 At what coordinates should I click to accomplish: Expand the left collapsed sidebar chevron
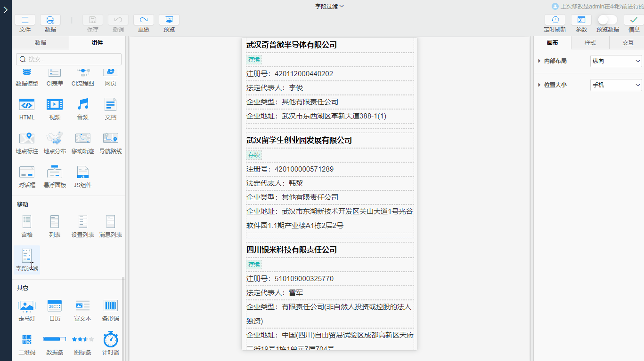click(x=5, y=10)
